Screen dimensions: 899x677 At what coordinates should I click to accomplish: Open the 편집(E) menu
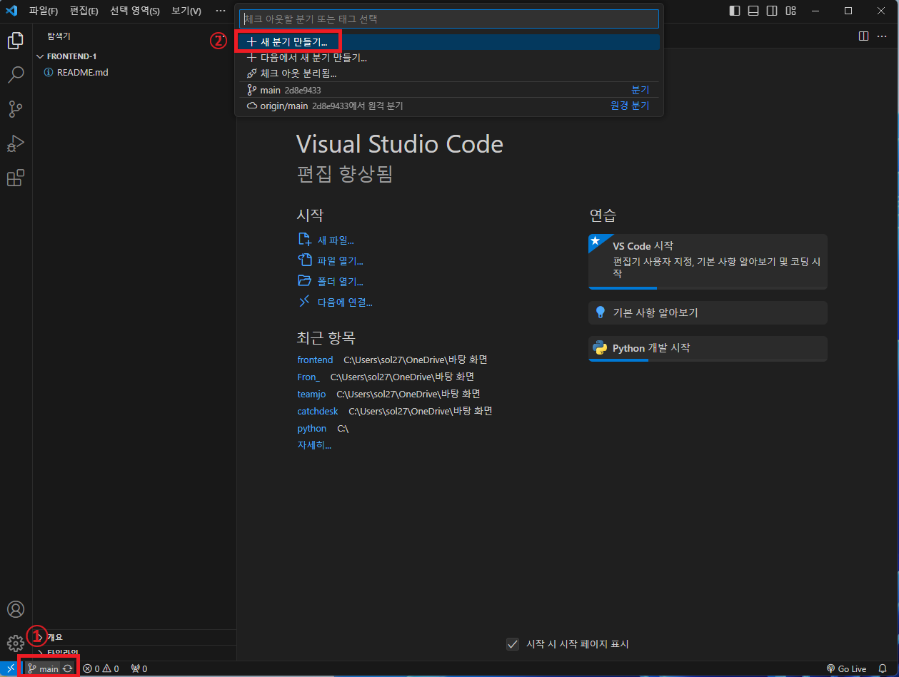[84, 11]
